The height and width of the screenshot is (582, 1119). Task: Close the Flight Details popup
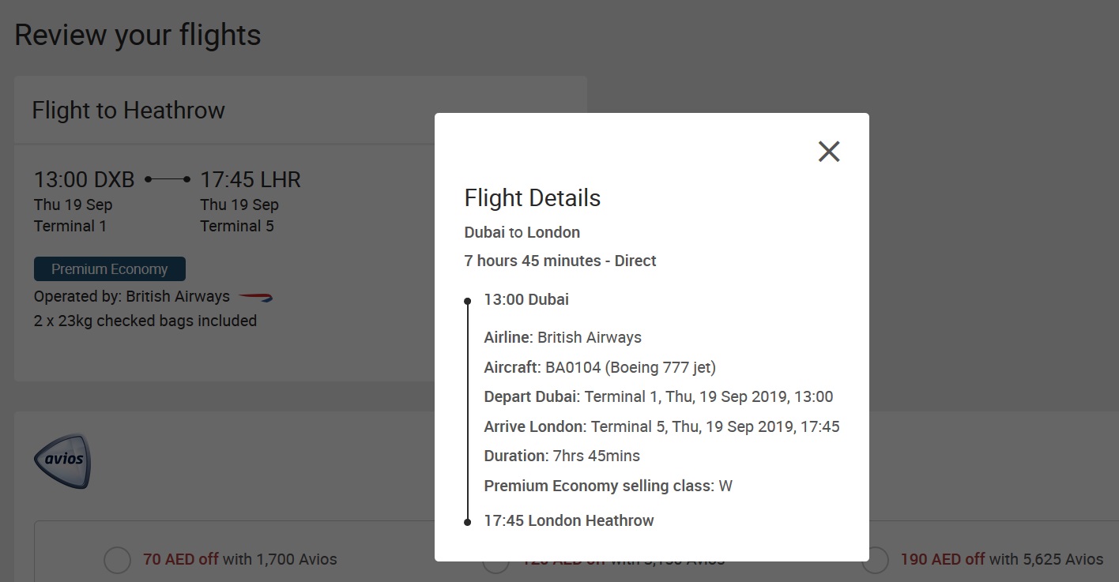pyautogui.click(x=828, y=151)
